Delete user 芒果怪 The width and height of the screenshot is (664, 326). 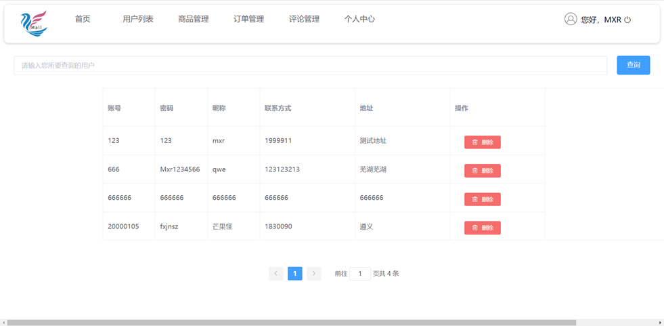(483, 228)
